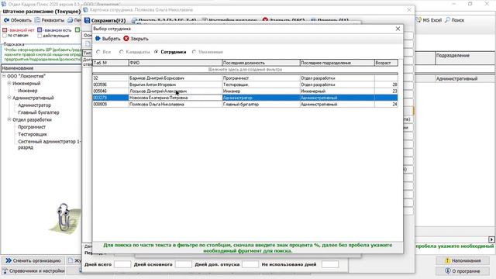
Task: Collapse the ООО "Локомотив" tree node
Action: pyautogui.click(x=4, y=76)
